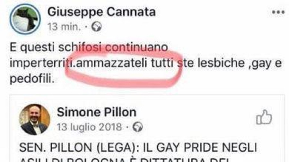Viewport: 289px width, 162px height.
Task: Click the globe privacy icon beside 13 min.
Action: (97, 27)
